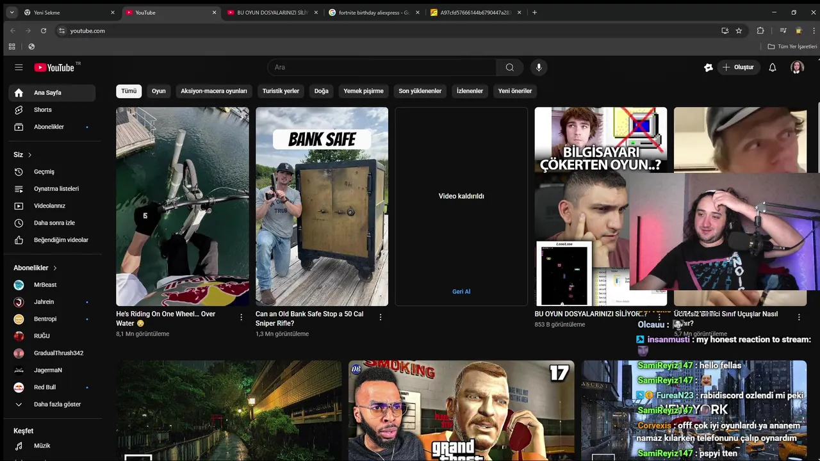Focus the 'Ara' search field
The width and height of the screenshot is (820, 461).
click(x=382, y=67)
